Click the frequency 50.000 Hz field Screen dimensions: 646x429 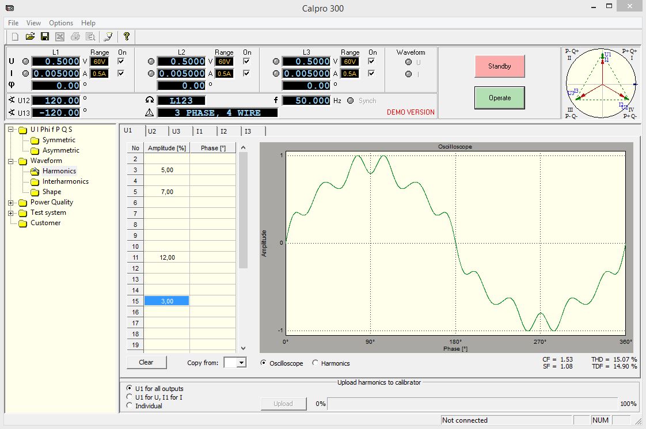306,100
